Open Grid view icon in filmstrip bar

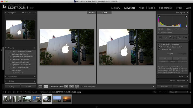pyautogui.click(x=14, y=92)
